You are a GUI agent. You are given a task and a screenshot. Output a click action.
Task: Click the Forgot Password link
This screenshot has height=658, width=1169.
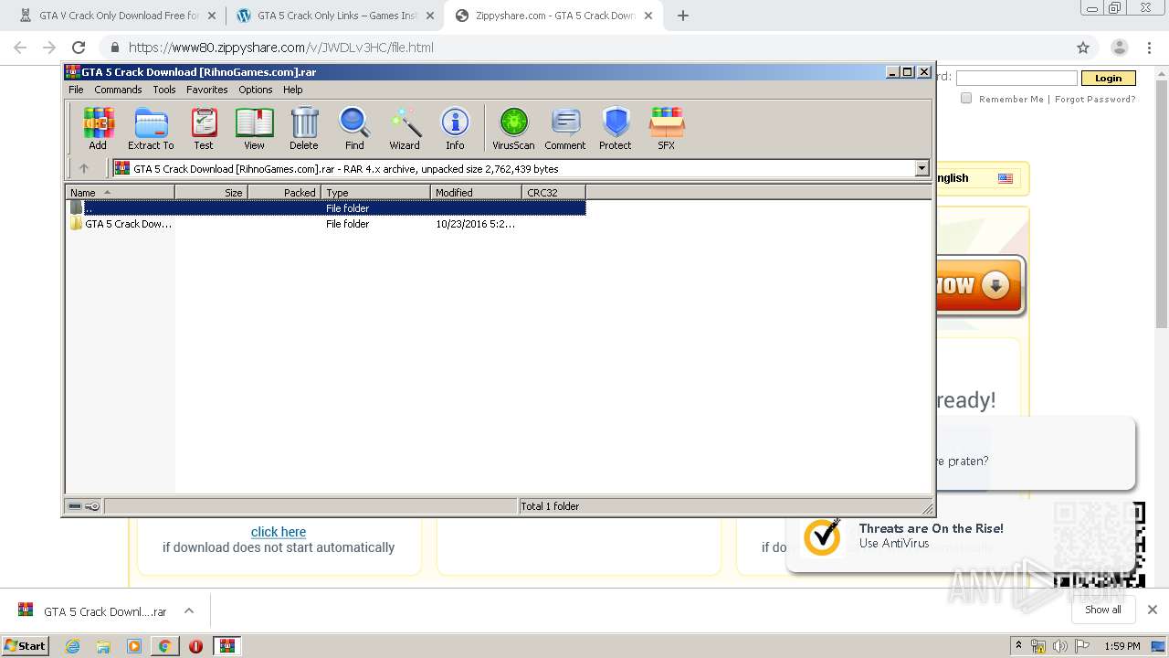click(x=1095, y=100)
